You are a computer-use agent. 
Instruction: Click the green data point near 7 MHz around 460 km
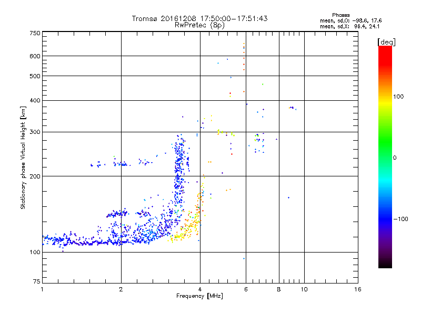(263, 85)
